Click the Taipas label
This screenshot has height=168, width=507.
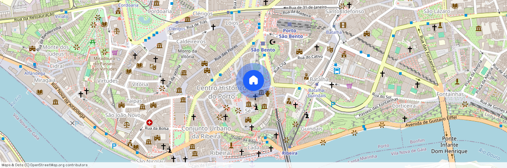point(134,101)
